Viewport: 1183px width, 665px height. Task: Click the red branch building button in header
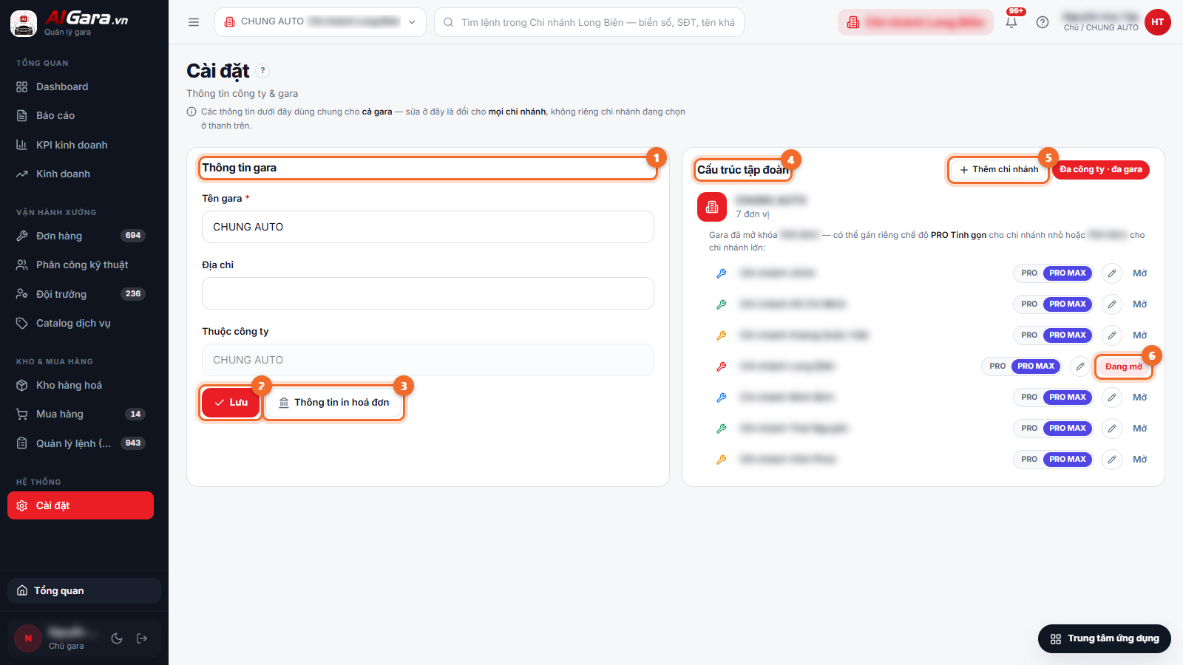pyautogui.click(x=915, y=22)
